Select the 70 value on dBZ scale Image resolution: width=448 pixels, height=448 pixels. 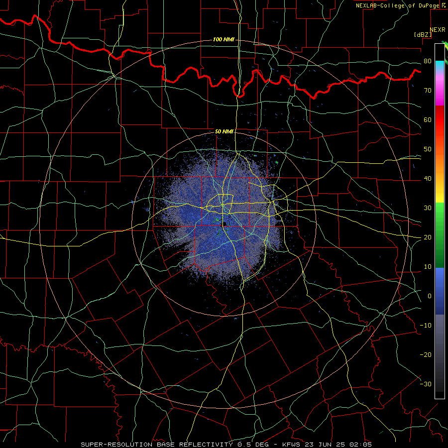pyautogui.click(x=428, y=91)
